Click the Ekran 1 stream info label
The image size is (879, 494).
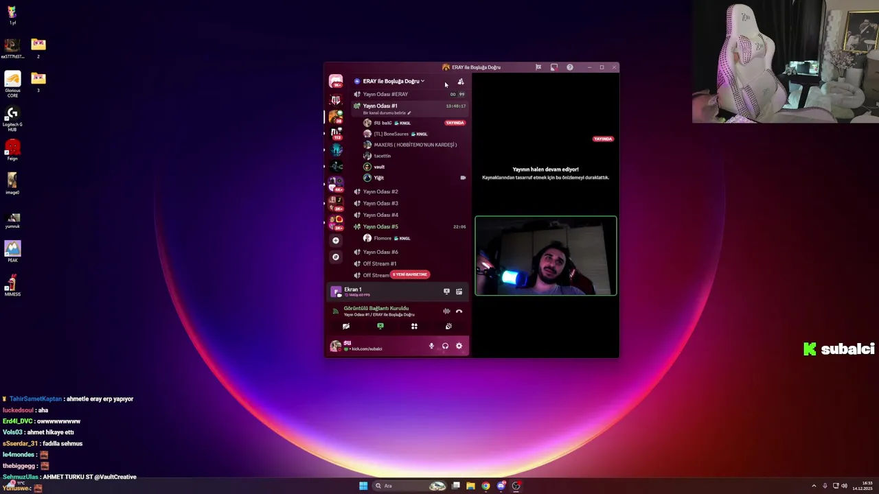tap(352, 290)
